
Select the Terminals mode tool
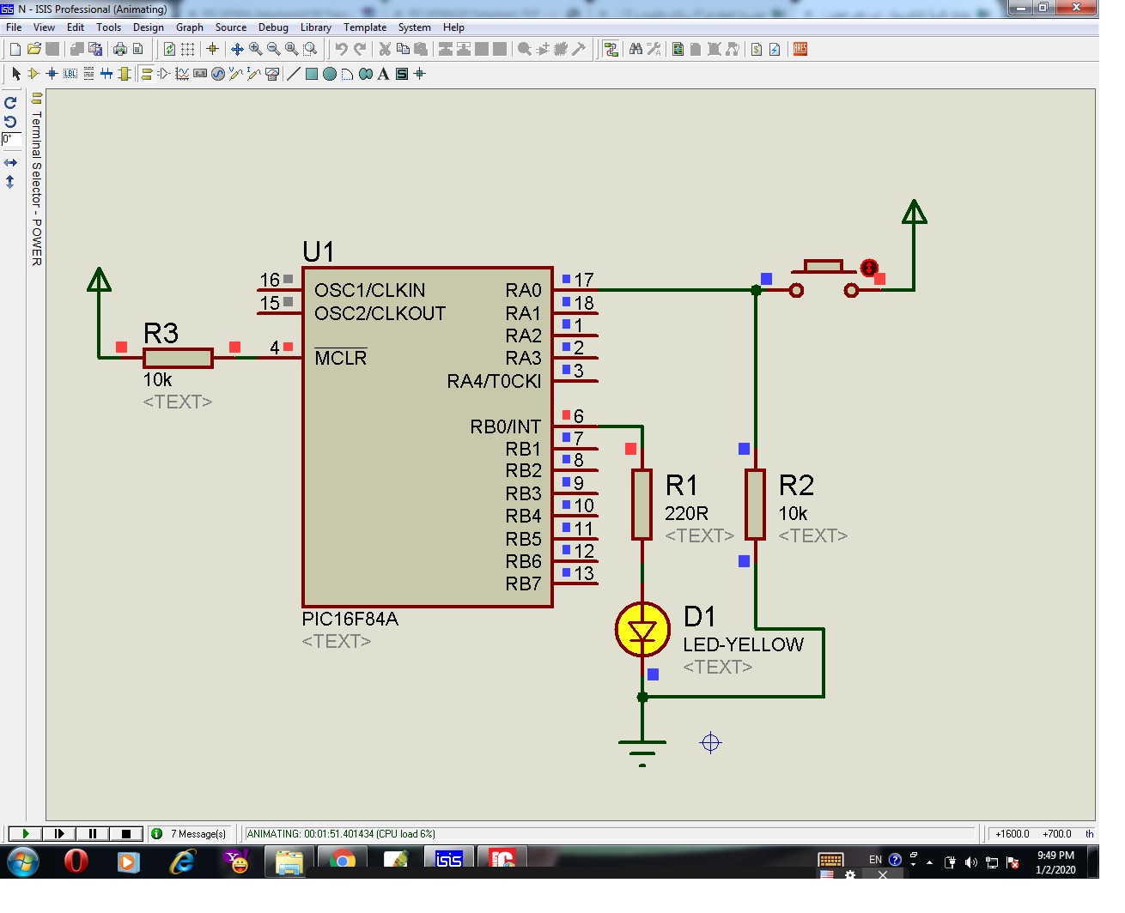pos(147,74)
